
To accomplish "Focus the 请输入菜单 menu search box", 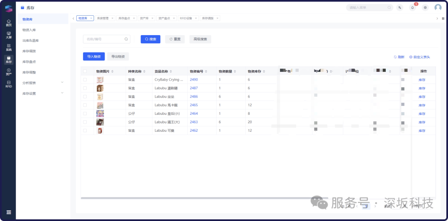I will (370, 8).
